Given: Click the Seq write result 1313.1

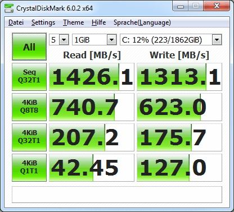Looking at the screenshot, I should tap(179, 77).
